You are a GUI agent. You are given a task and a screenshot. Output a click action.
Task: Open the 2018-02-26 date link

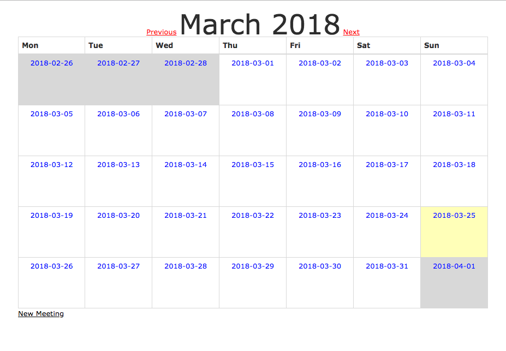pyautogui.click(x=51, y=63)
